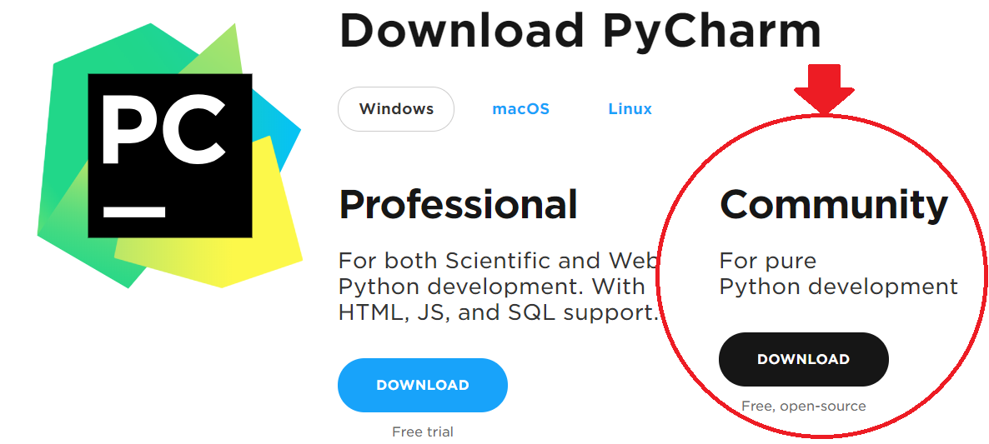Image resolution: width=989 pixels, height=444 pixels.
Task: Click the Community heading
Action: [x=834, y=205]
